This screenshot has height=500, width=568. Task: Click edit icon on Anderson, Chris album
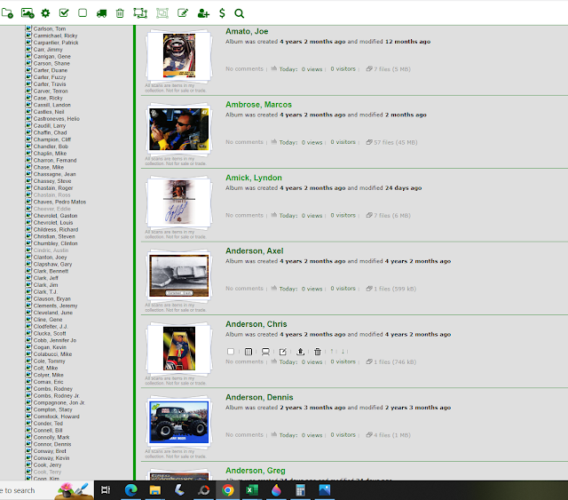[283, 352]
